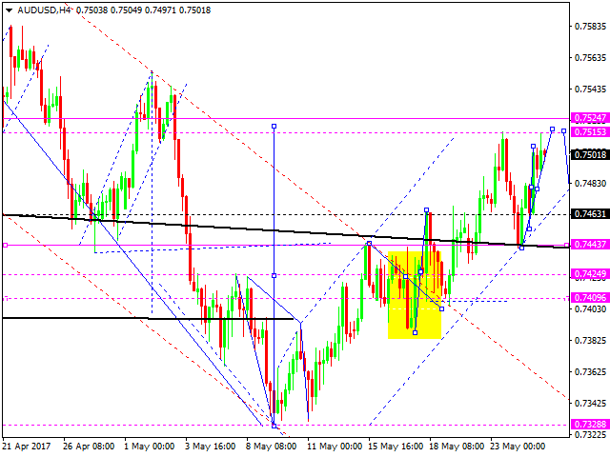Select the 8 May 08:00 time label
Screen dimensions: 610x457
[x=272, y=447]
